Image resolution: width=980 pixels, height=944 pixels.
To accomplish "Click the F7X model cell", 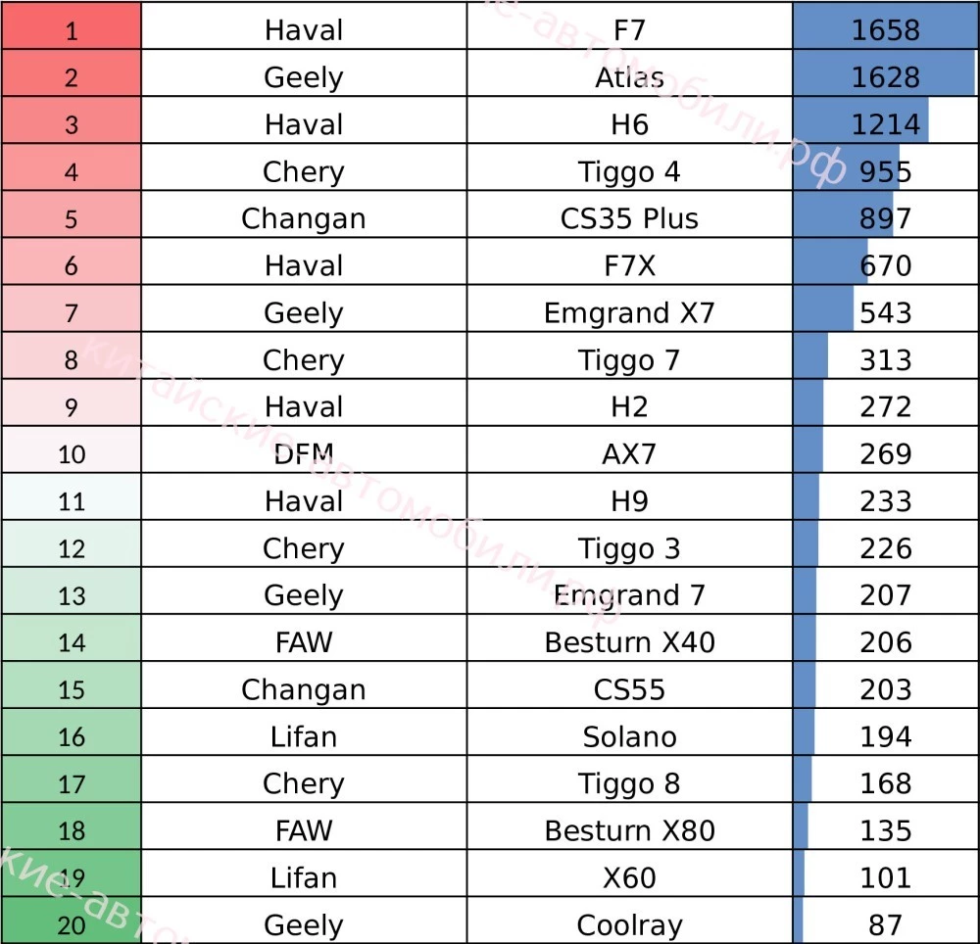I will pos(629,265).
